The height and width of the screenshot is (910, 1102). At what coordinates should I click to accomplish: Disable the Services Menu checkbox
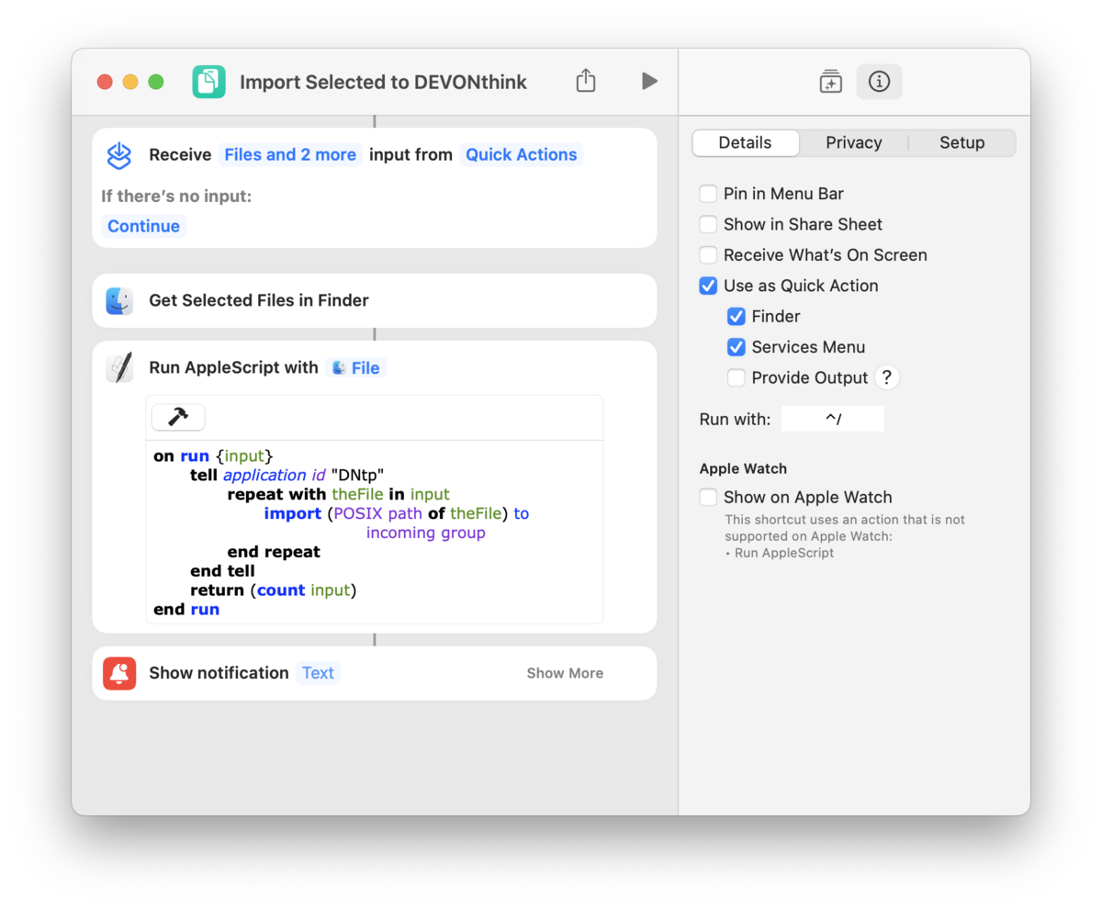(x=737, y=347)
